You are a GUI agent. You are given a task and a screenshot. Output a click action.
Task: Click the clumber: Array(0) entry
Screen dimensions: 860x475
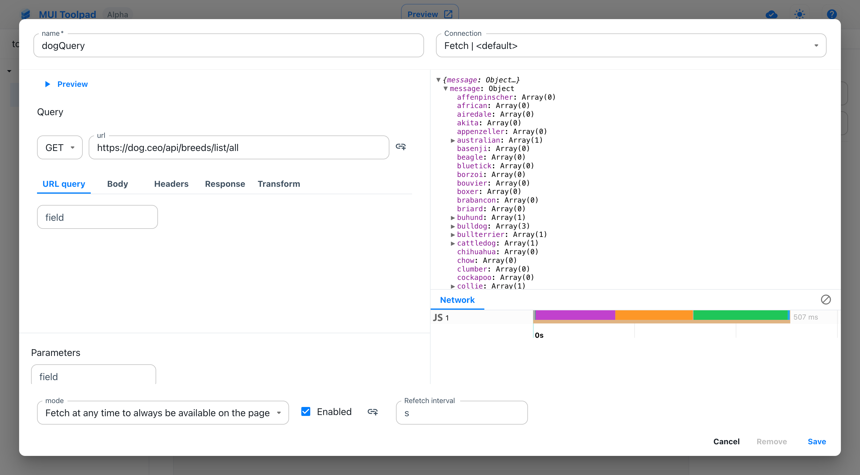click(x=493, y=269)
